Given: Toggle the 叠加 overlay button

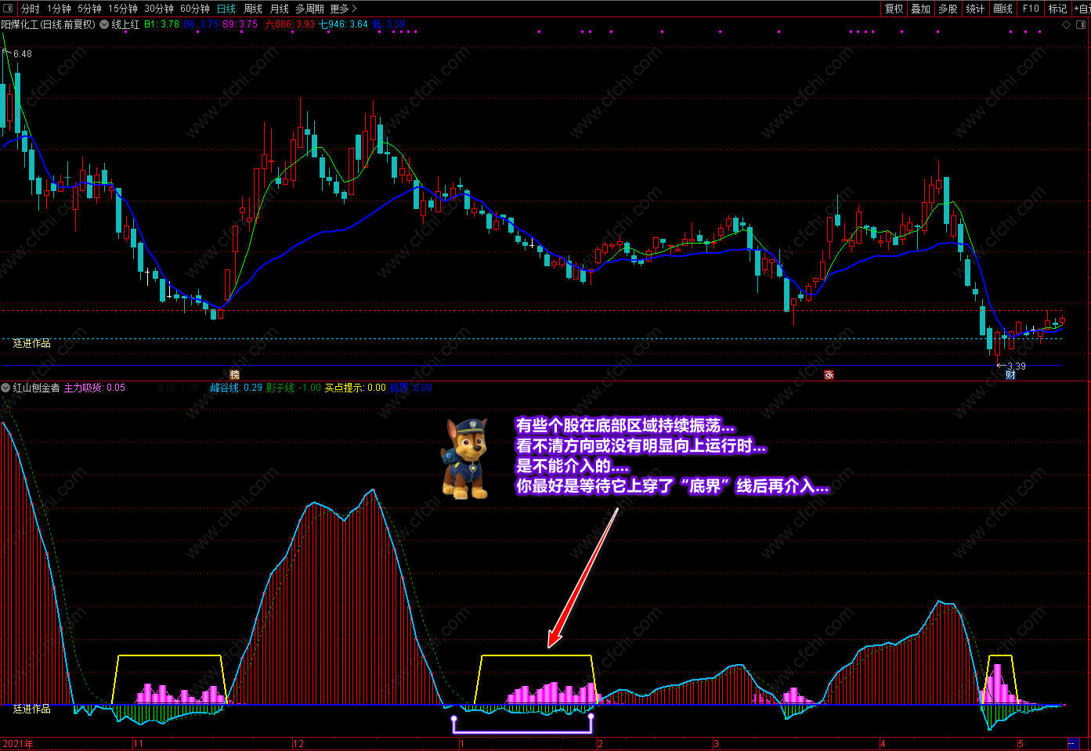Looking at the screenshot, I should (921, 9).
